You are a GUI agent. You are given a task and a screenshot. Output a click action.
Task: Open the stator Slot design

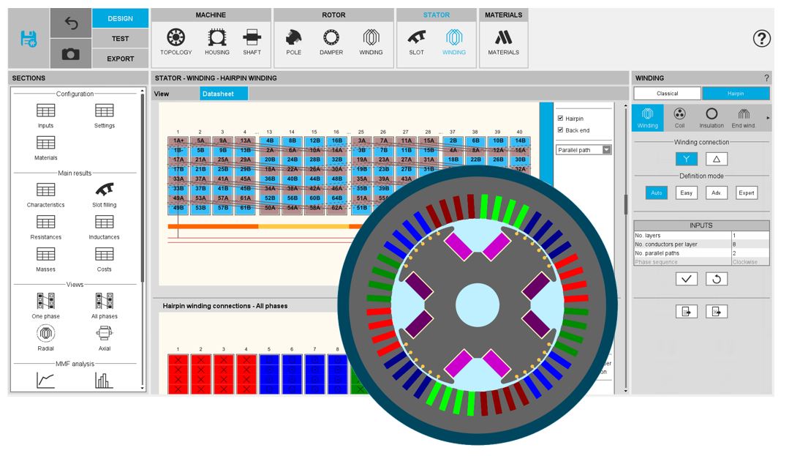tap(417, 42)
